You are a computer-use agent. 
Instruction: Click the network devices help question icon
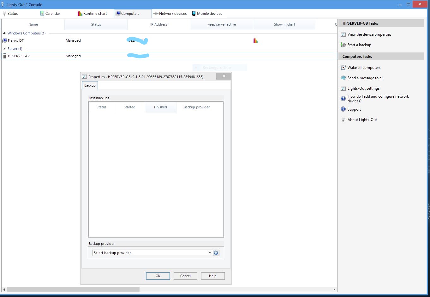tap(343, 99)
